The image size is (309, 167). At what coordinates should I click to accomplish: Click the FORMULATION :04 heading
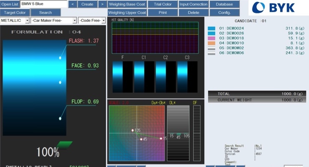pyautogui.click(x=46, y=32)
